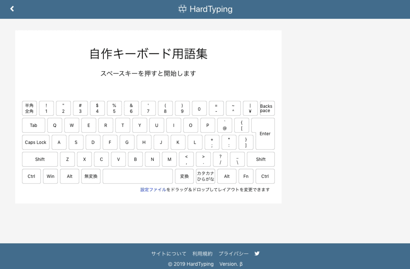The width and height of the screenshot is (410, 269).
Task: Open the Twitter bird icon in footer
Action: click(x=257, y=254)
